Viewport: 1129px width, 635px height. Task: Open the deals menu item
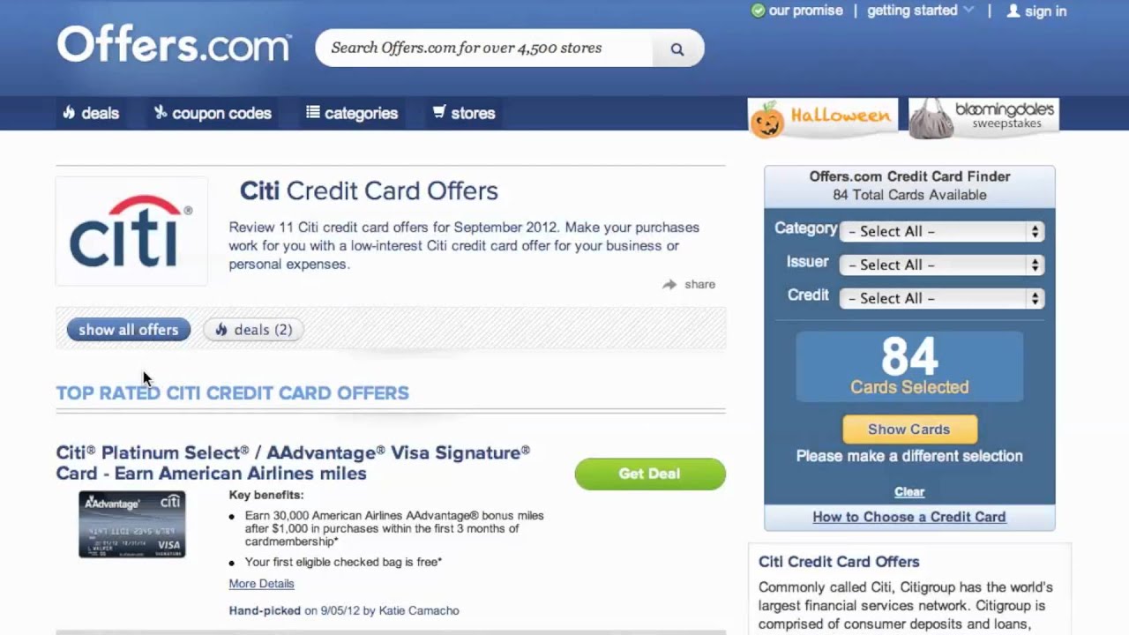click(x=91, y=113)
